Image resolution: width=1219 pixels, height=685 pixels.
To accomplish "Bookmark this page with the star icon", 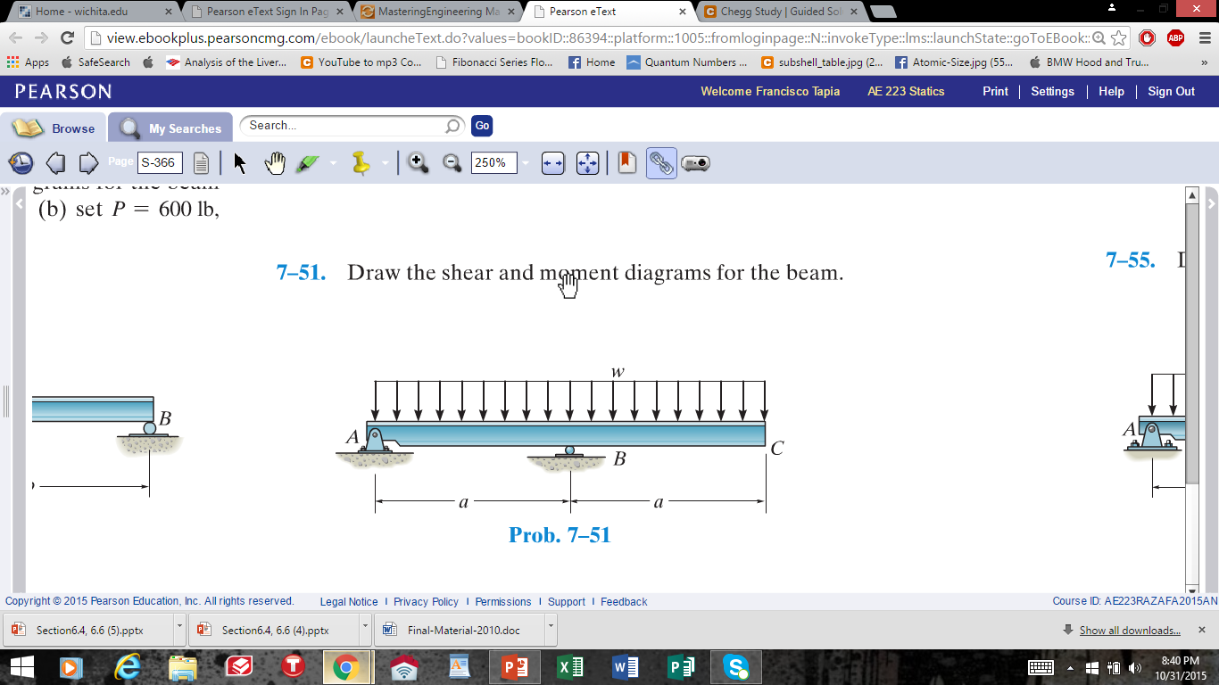I will pos(1119,37).
